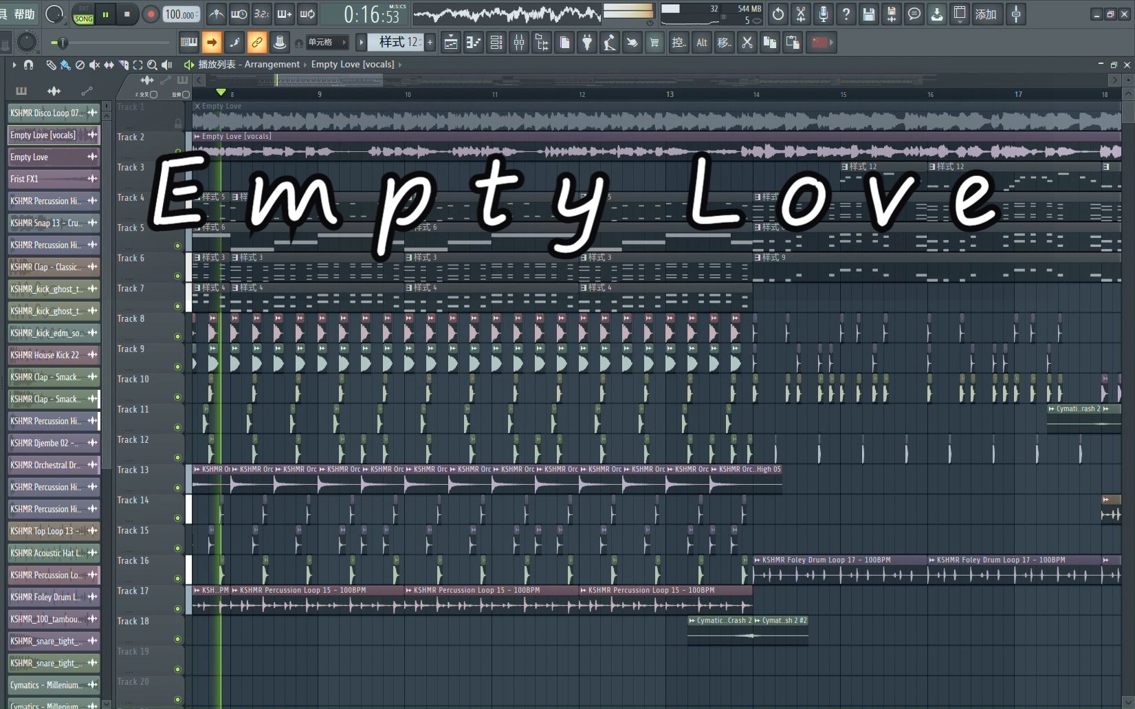Toggle the orange step-edit arrow button

[x=212, y=43]
